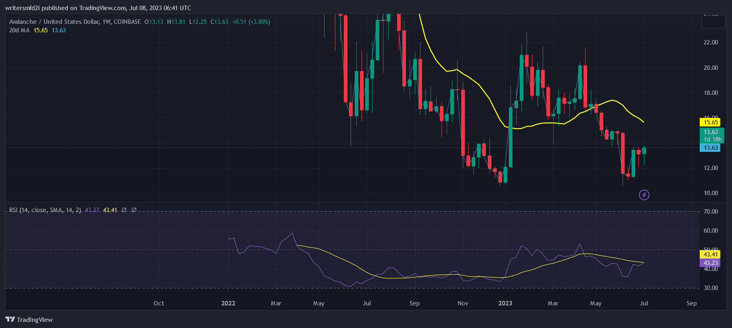The image size is (732, 328).
Task: Click the green 13.63 countdown price label
Action: [712, 135]
